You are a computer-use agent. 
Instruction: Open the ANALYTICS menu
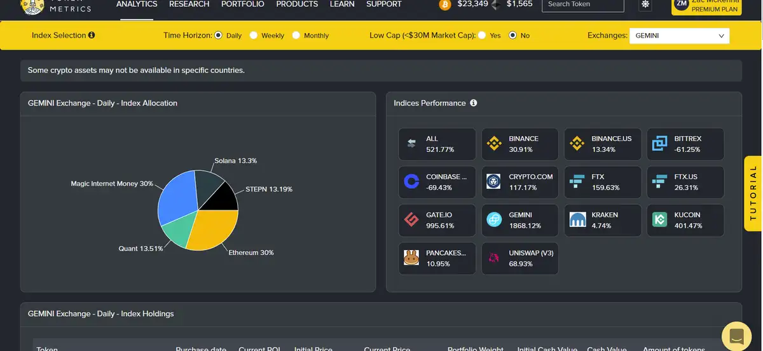tap(137, 4)
